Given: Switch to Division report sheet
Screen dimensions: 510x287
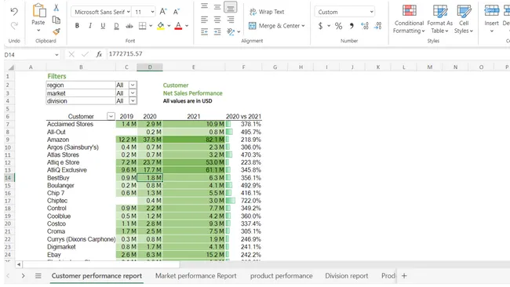Looking at the screenshot, I should 346,276.
